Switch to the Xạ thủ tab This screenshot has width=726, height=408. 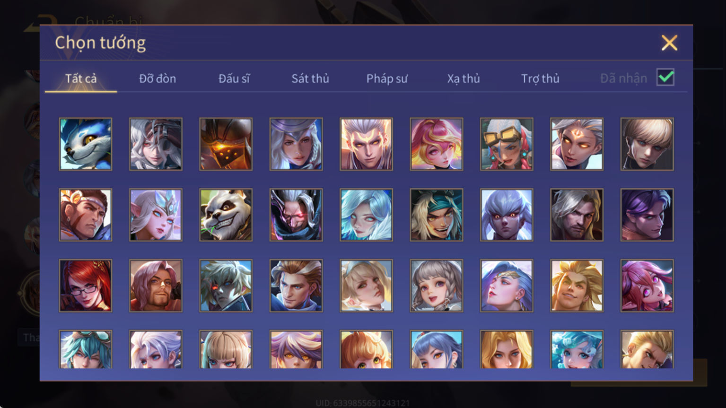click(464, 78)
